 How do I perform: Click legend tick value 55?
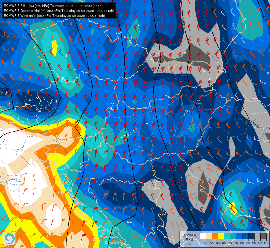click(212, 243)
